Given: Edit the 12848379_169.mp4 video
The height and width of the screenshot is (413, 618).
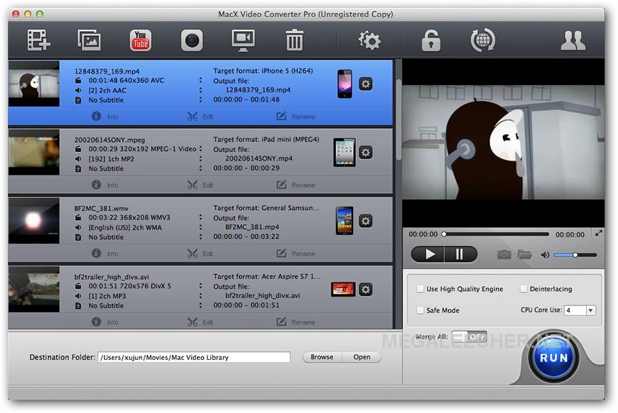Looking at the screenshot, I should pyautogui.click(x=200, y=116).
